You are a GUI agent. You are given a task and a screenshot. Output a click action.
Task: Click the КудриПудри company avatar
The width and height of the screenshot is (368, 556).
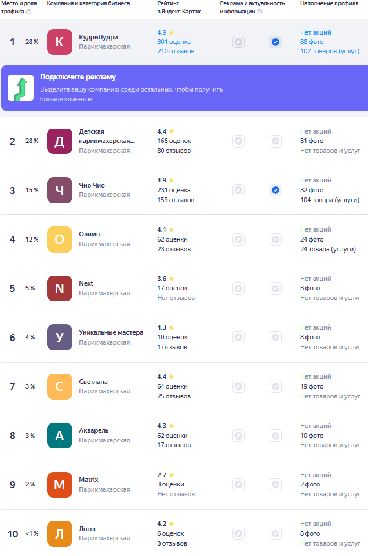(60, 42)
